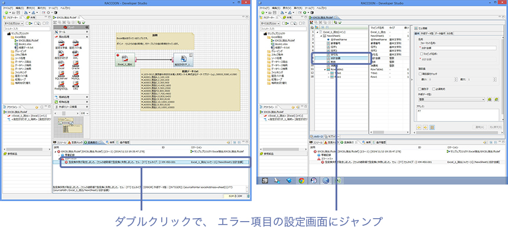
Task: Select 固定バイト長 extraction icon in left palette
Action: pos(76,44)
